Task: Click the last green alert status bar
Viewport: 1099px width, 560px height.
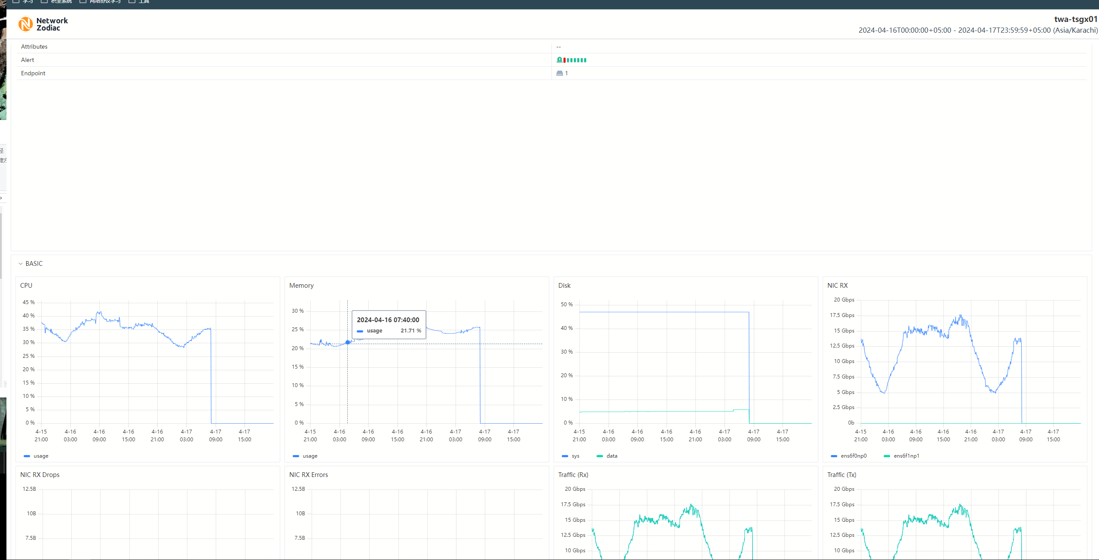Action: coord(585,60)
